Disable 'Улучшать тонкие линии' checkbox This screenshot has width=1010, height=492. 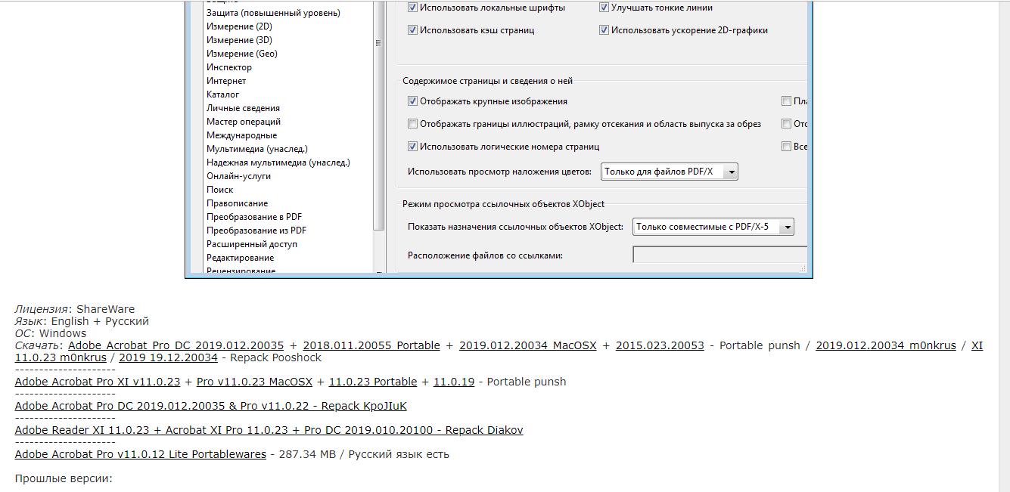click(x=604, y=8)
